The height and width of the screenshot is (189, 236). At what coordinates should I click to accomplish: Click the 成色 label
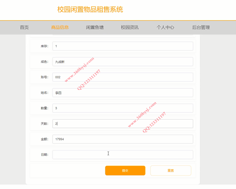pos(45,62)
